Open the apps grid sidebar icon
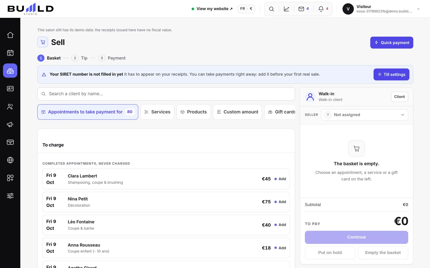 point(10,178)
